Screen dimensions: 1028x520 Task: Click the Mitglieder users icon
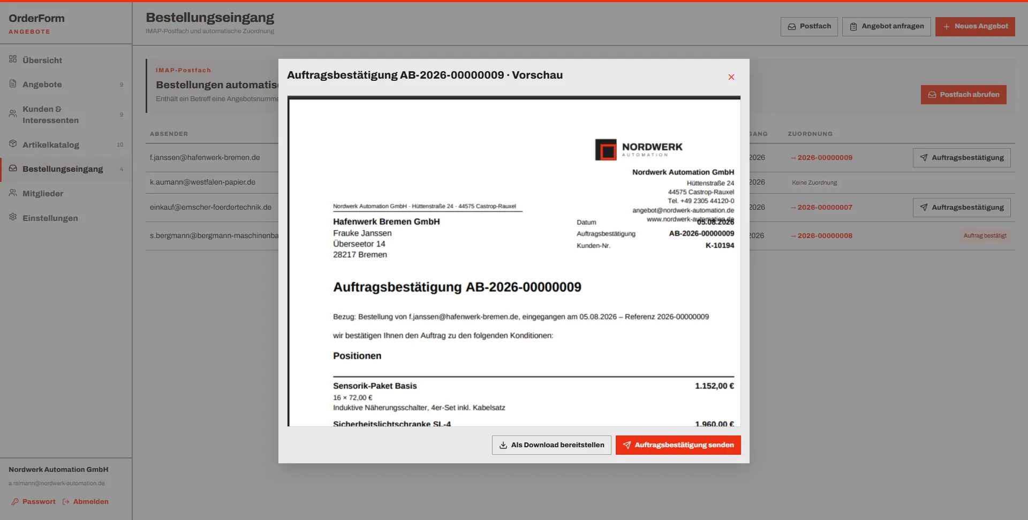(x=13, y=193)
